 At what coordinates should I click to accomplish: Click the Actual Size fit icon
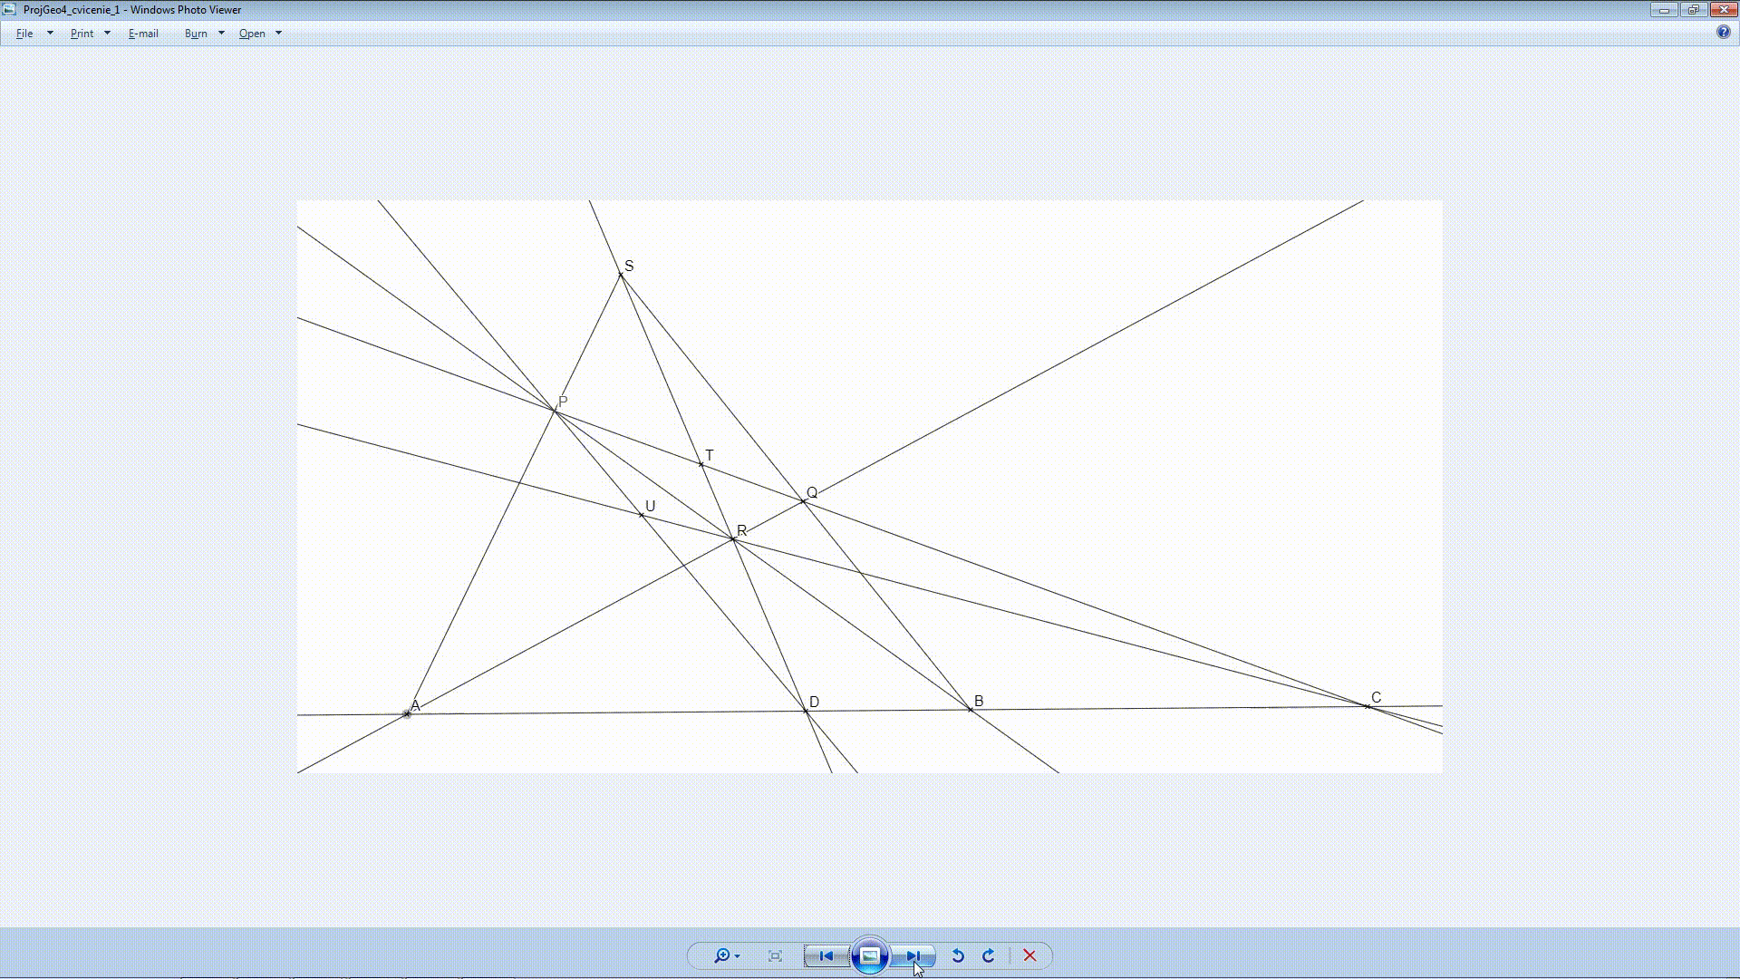click(775, 955)
